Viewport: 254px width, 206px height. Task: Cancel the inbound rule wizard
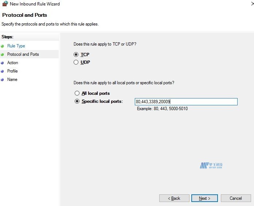pos(236,198)
